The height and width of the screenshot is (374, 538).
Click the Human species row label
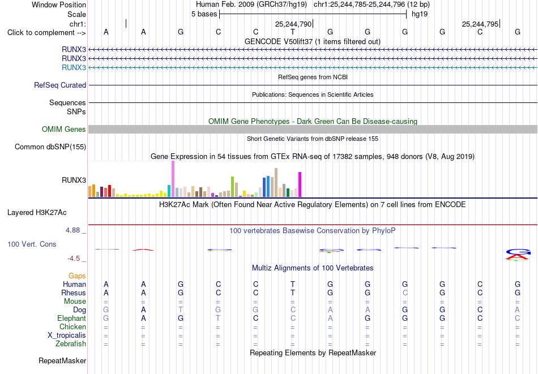(x=74, y=284)
